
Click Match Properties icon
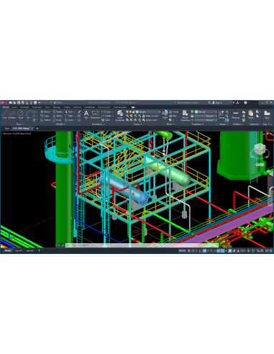click(x=185, y=115)
